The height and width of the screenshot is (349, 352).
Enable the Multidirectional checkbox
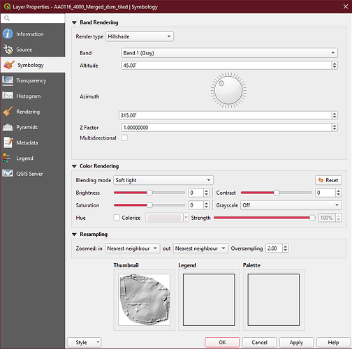[x=124, y=138]
